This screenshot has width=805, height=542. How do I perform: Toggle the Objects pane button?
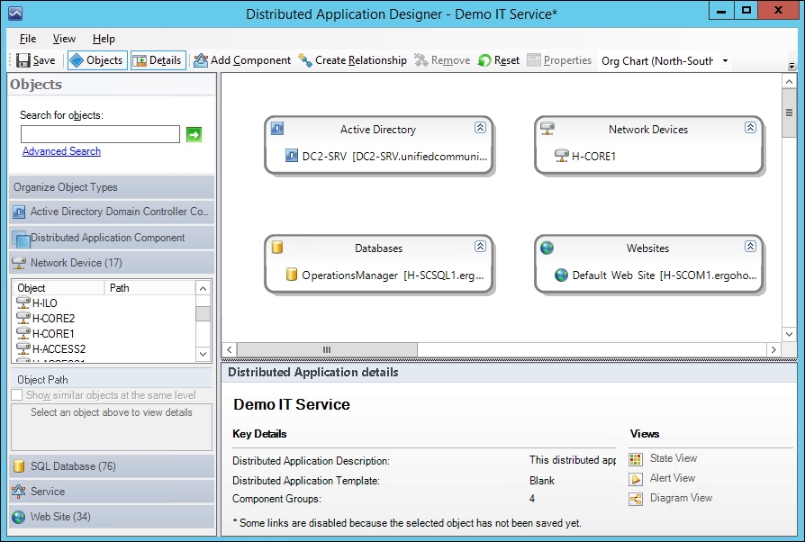[97, 60]
